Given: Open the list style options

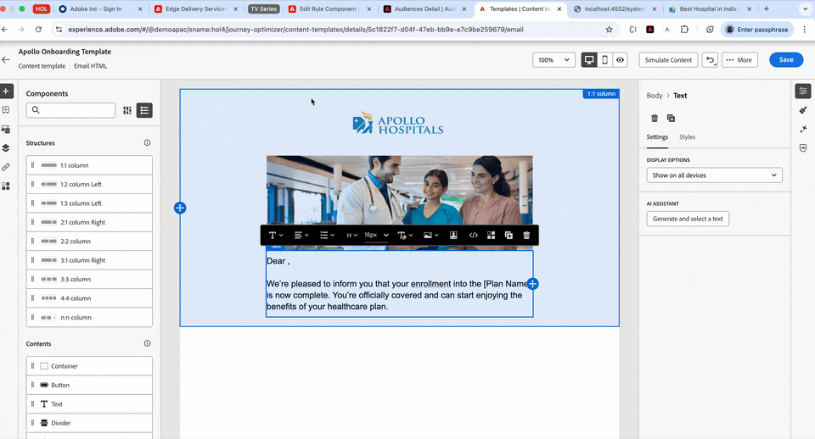Looking at the screenshot, I should point(327,235).
